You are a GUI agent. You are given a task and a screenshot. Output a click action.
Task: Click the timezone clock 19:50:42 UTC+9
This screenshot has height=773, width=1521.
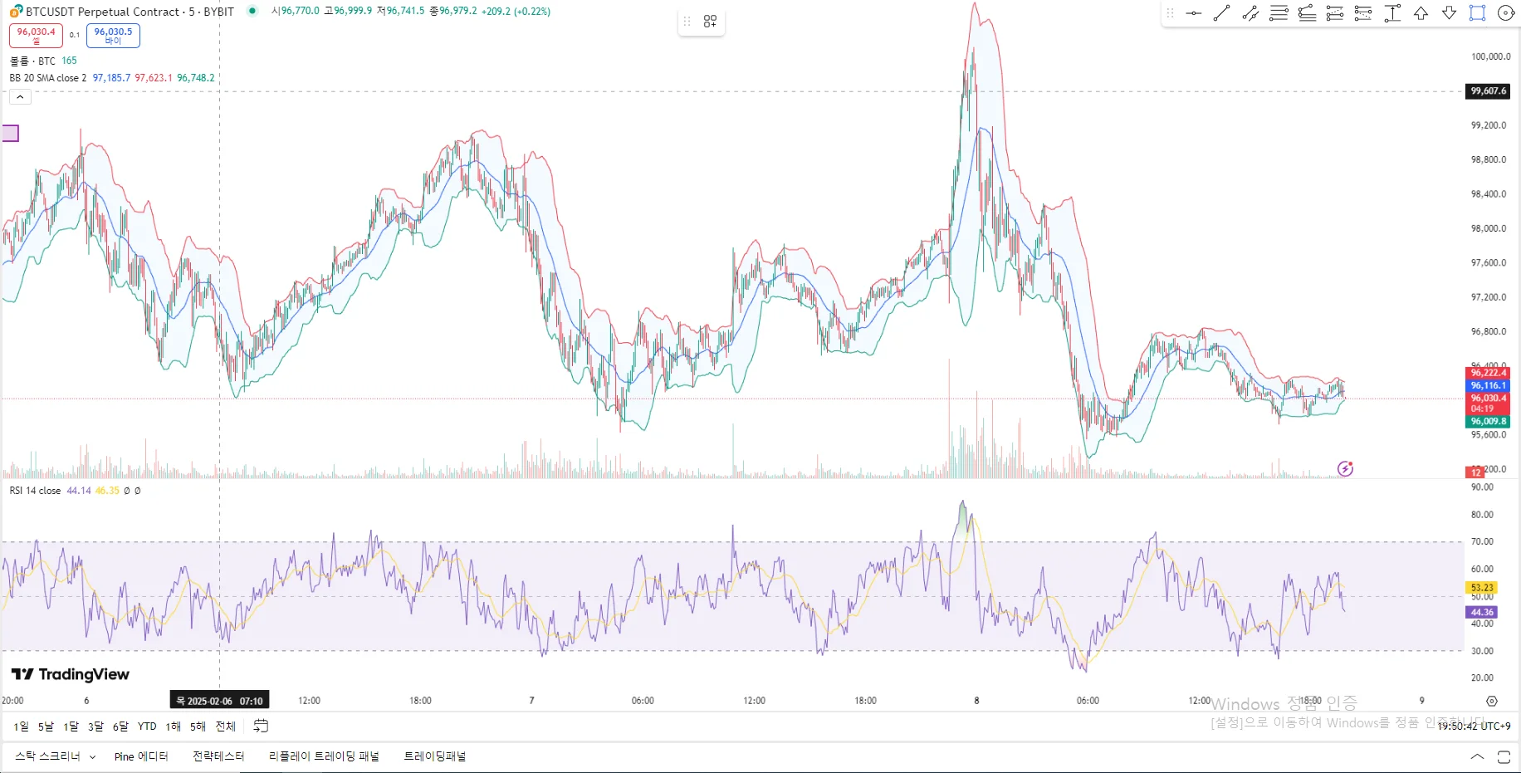tap(1474, 727)
